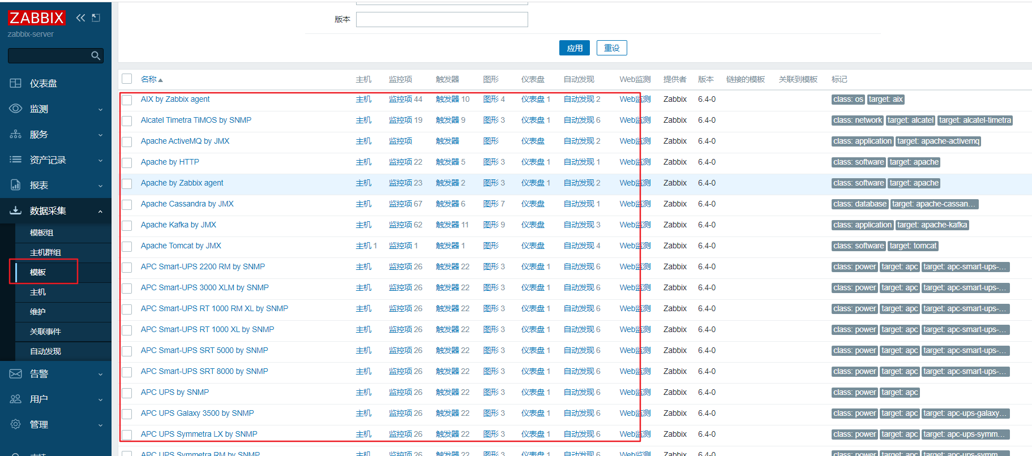Tick the select-all checkbox in header
The image size is (1032, 456).
tap(127, 79)
